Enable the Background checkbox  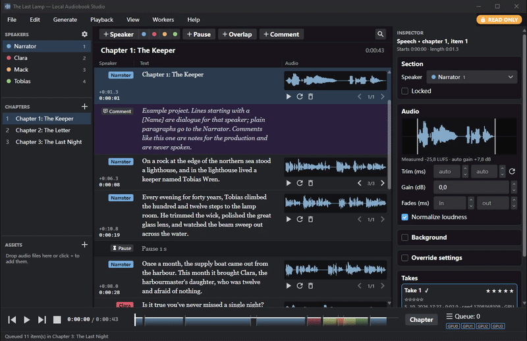click(x=405, y=238)
